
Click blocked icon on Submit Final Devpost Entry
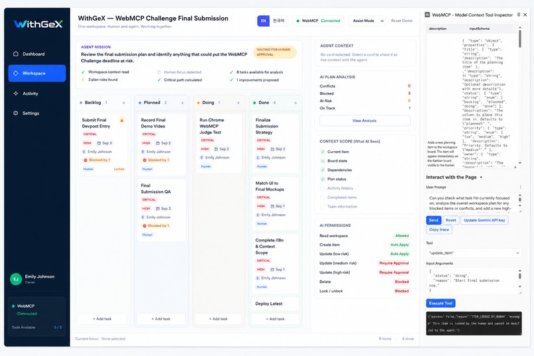(x=85, y=160)
